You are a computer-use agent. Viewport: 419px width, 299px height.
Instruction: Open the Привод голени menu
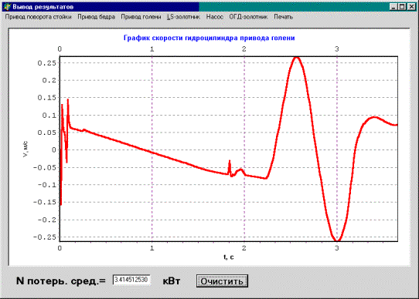pyautogui.click(x=141, y=17)
